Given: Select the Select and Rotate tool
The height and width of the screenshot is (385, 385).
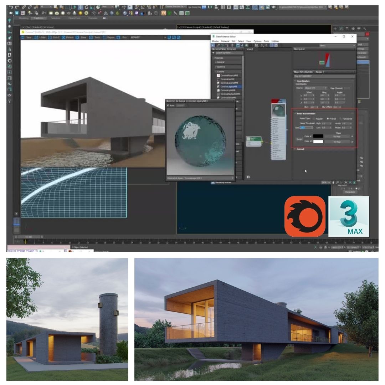Looking at the screenshot, I should (86, 7).
